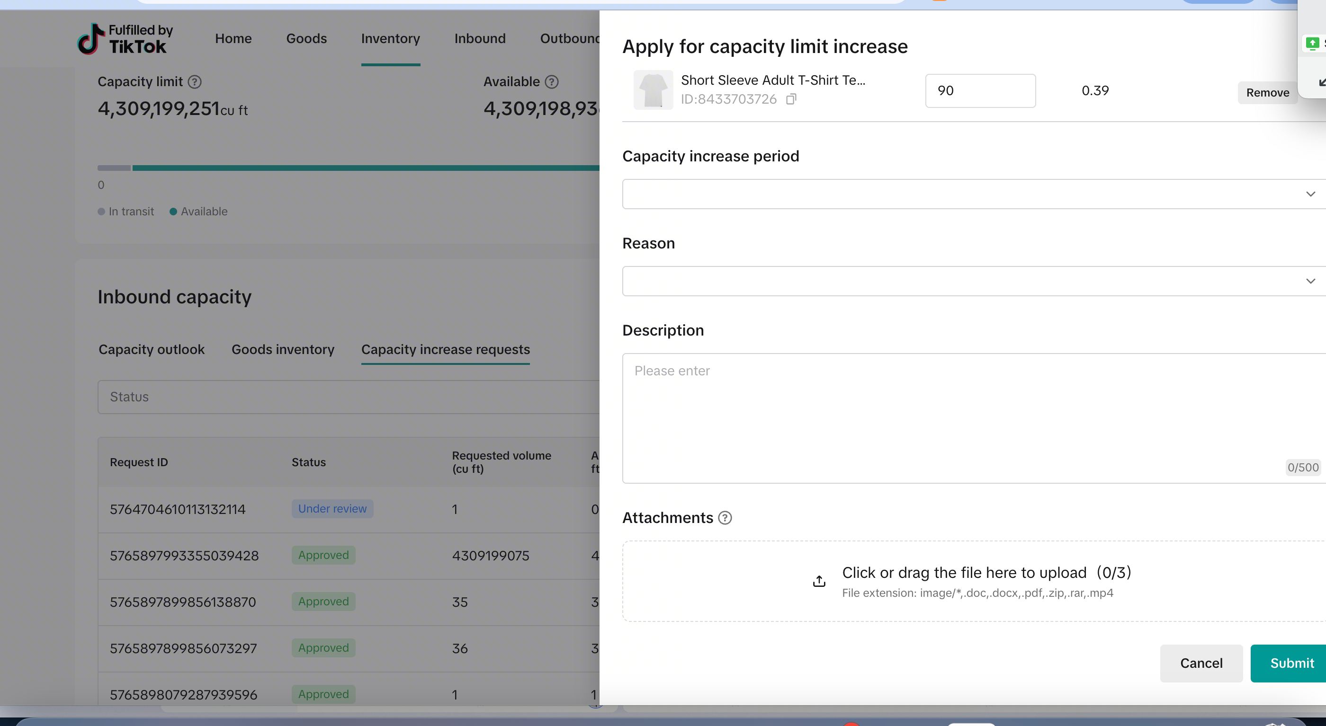Click Attachments help question icon

coord(725,518)
